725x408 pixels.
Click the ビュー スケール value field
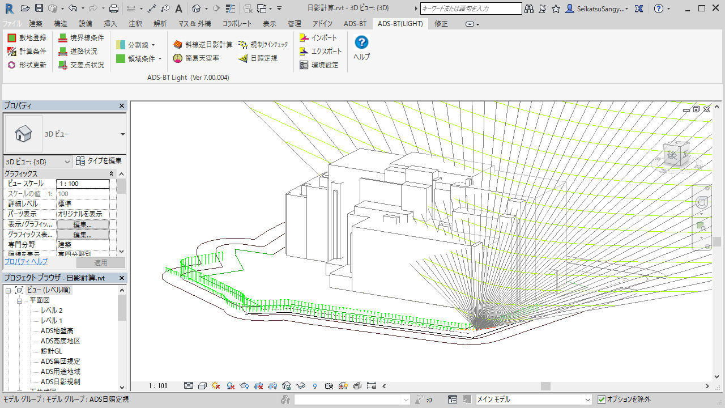click(83, 184)
